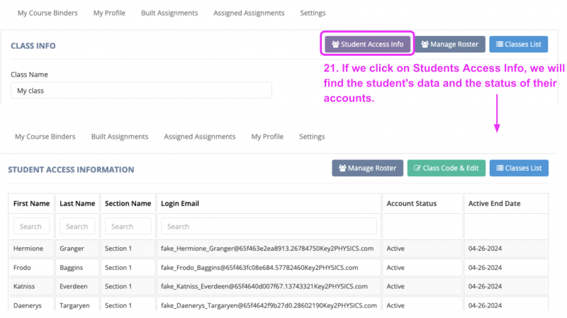
Task: Open Built Assignments in top menu
Action: click(167, 13)
